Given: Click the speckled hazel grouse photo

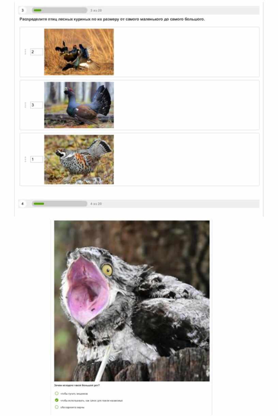Looking at the screenshot, I should (79, 159).
